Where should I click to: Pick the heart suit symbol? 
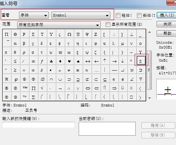[x=69, y=61]
